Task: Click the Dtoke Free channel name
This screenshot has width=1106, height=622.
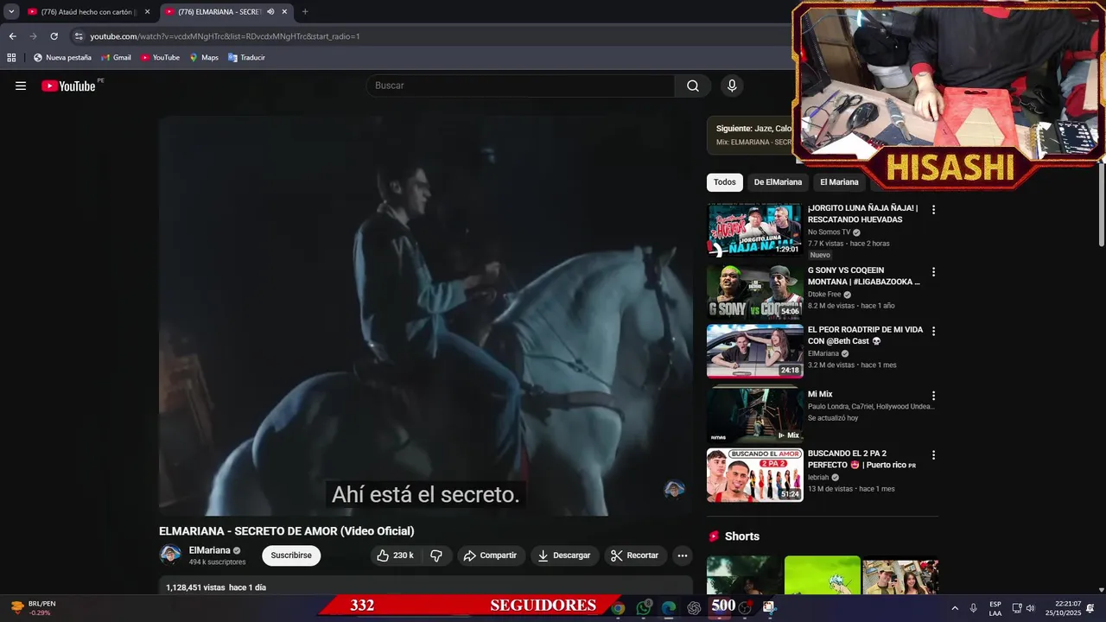Action: click(824, 295)
